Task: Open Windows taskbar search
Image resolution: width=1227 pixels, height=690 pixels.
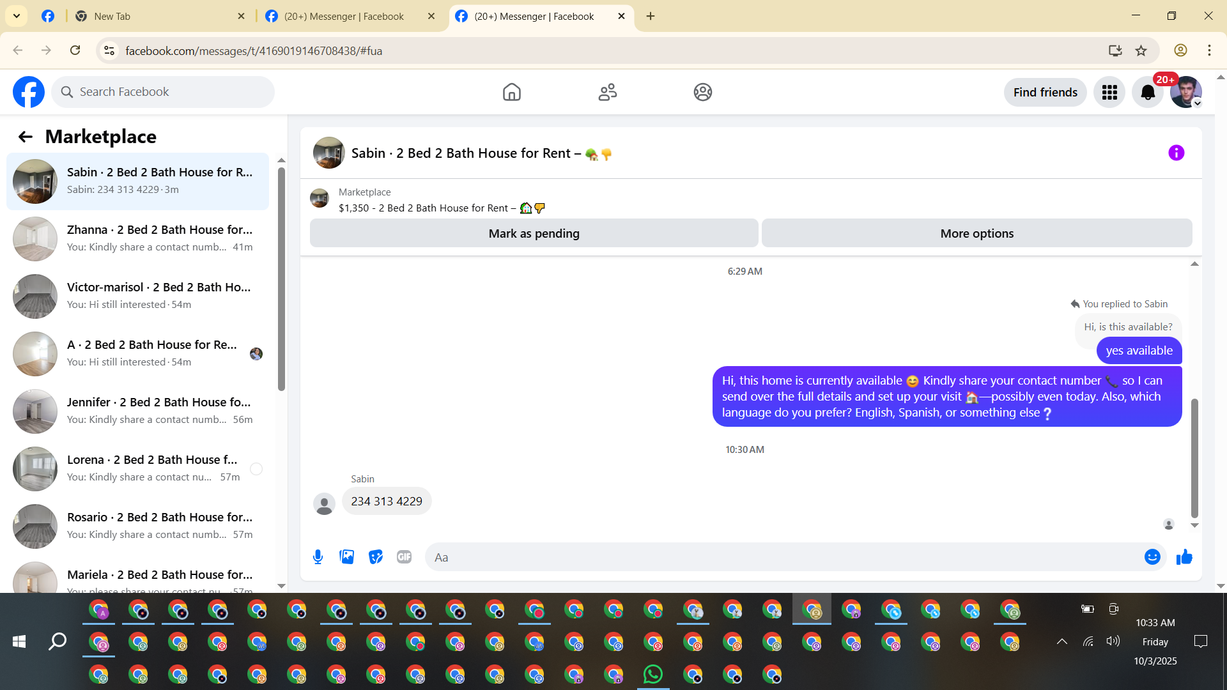Action: (58, 641)
